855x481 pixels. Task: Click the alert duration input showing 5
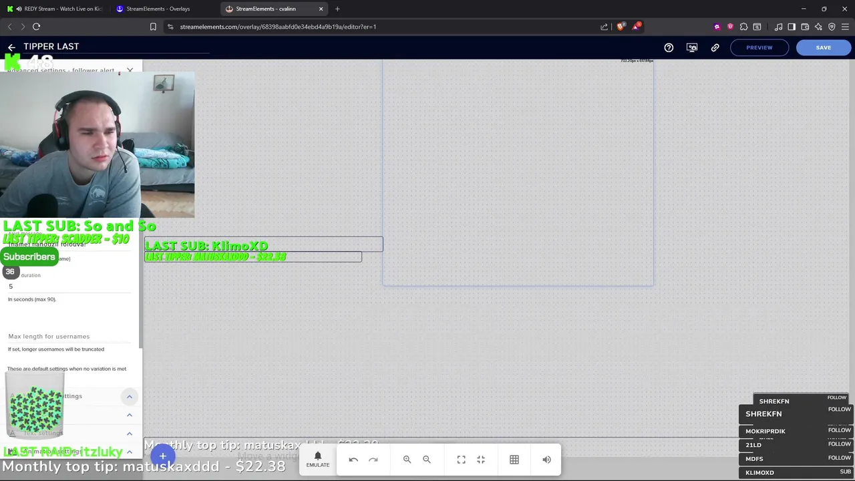pos(69,286)
